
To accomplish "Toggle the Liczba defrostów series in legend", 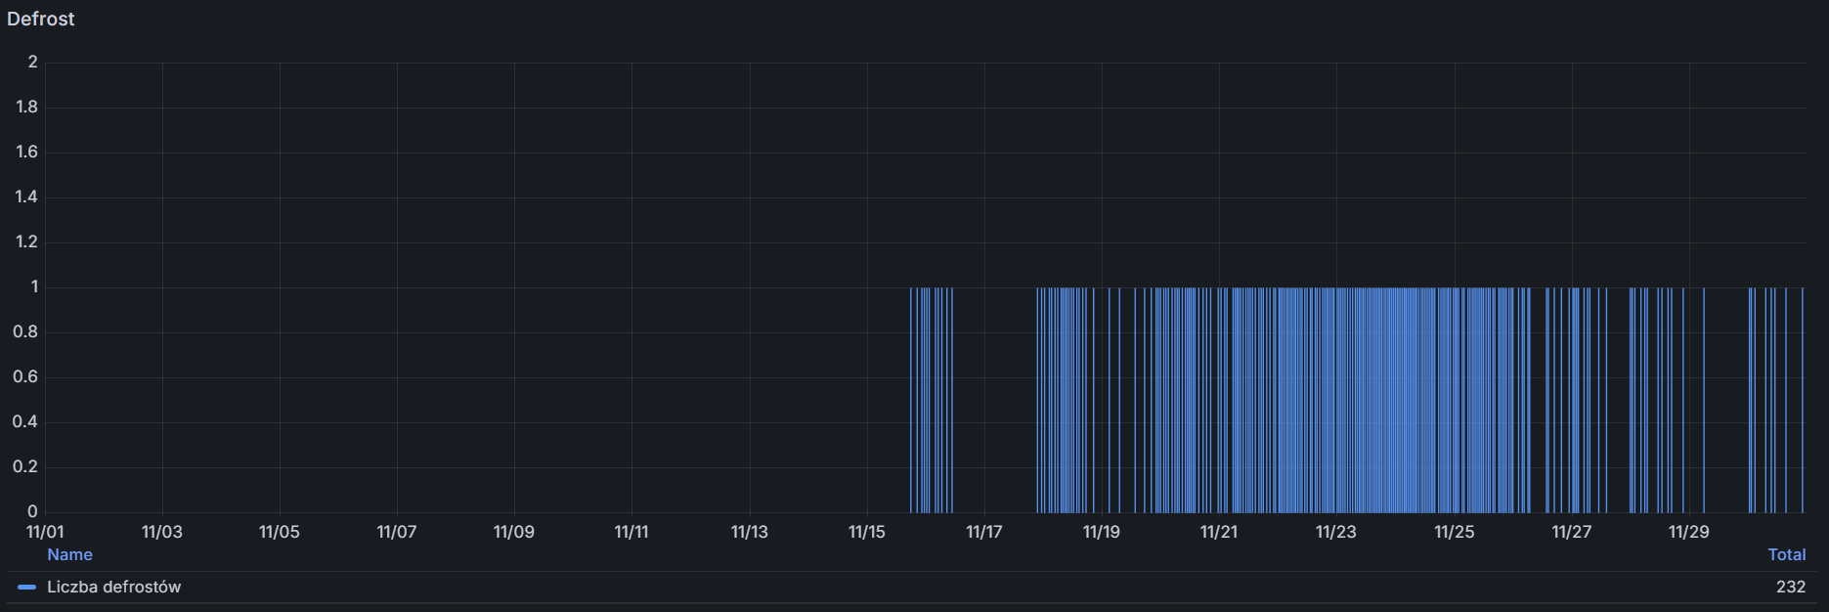I will pos(113,587).
